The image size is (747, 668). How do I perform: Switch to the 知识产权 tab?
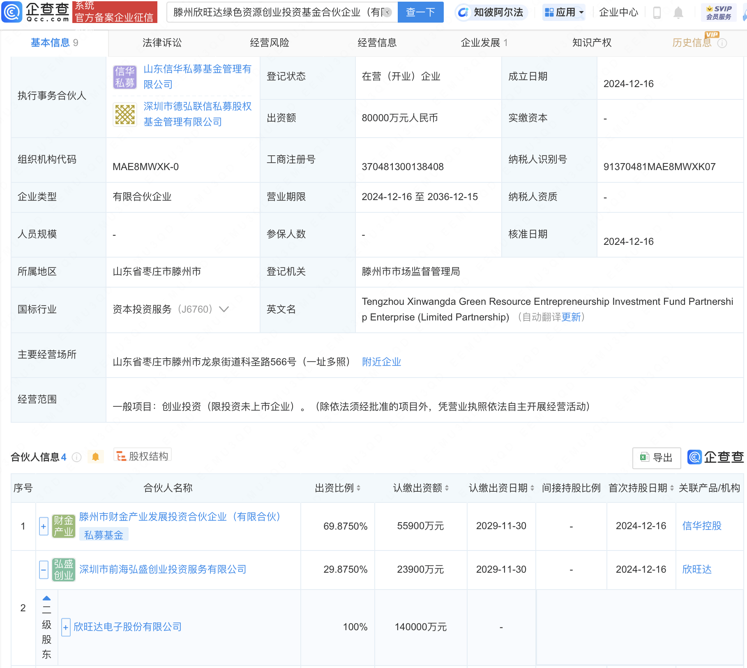tap(592, 42)
